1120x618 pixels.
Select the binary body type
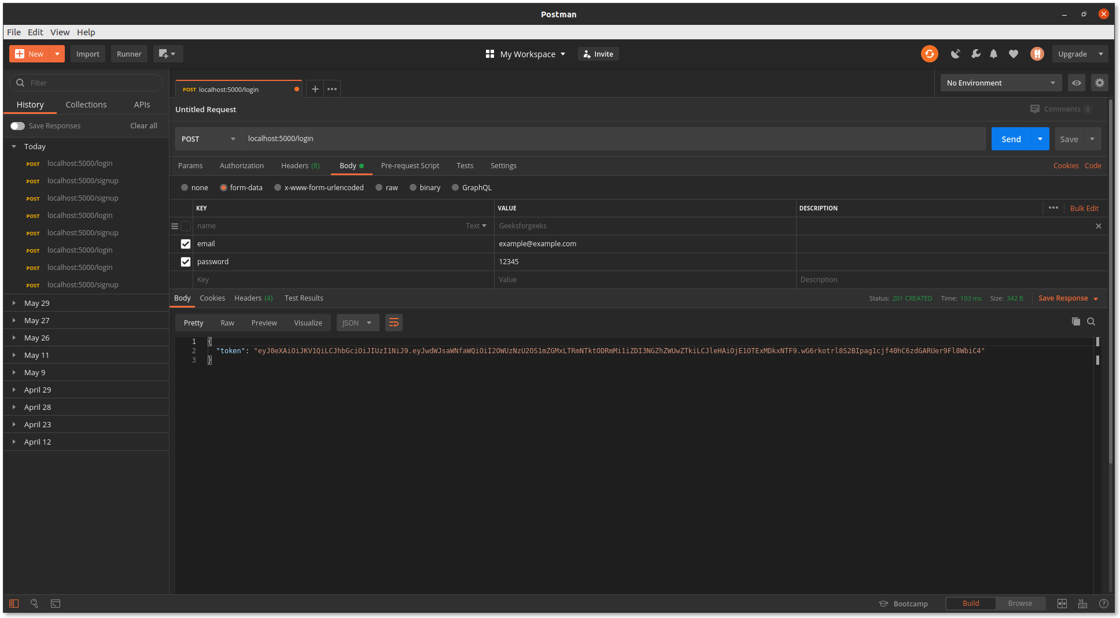tap(413, 187)
